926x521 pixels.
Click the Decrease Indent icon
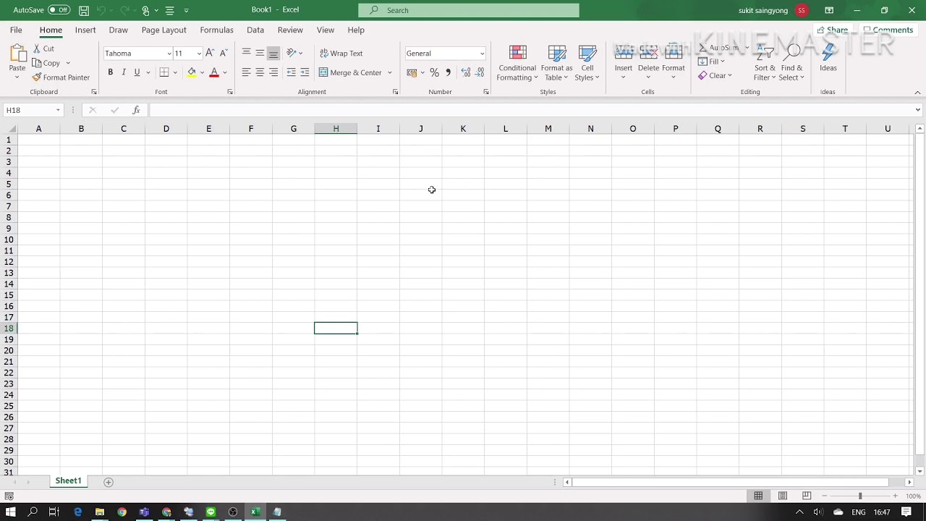(291, 72)
